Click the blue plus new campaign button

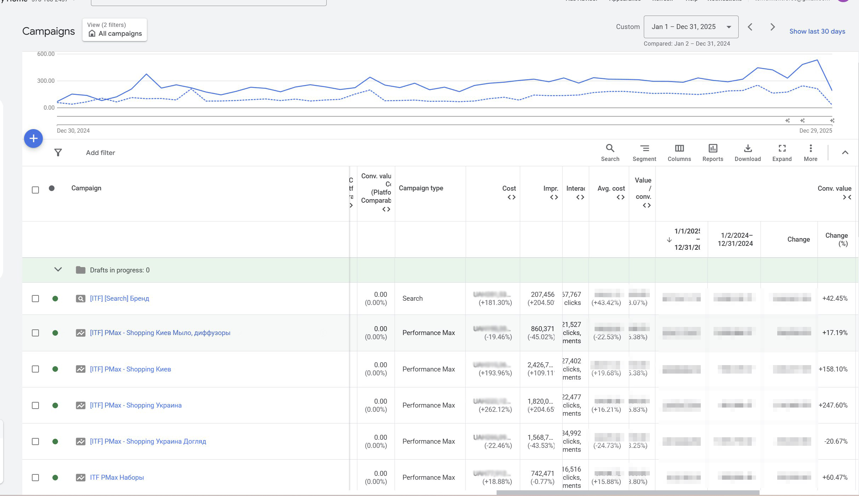[34, 138]
